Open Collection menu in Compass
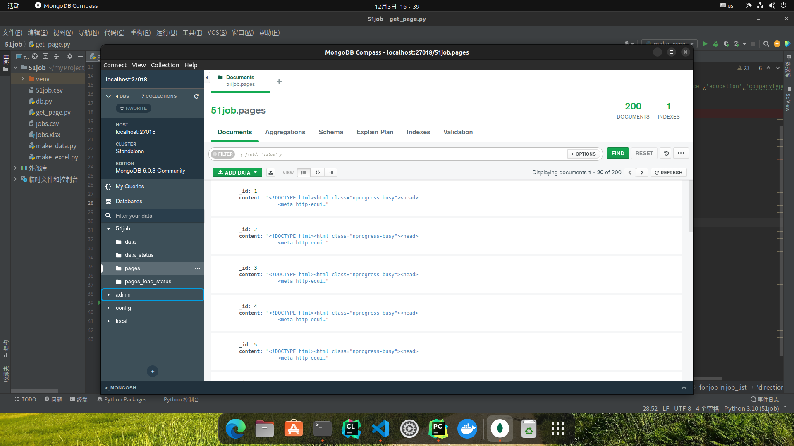Image resolution: width=794 pixels, height=446 pixels. point(165,65)
